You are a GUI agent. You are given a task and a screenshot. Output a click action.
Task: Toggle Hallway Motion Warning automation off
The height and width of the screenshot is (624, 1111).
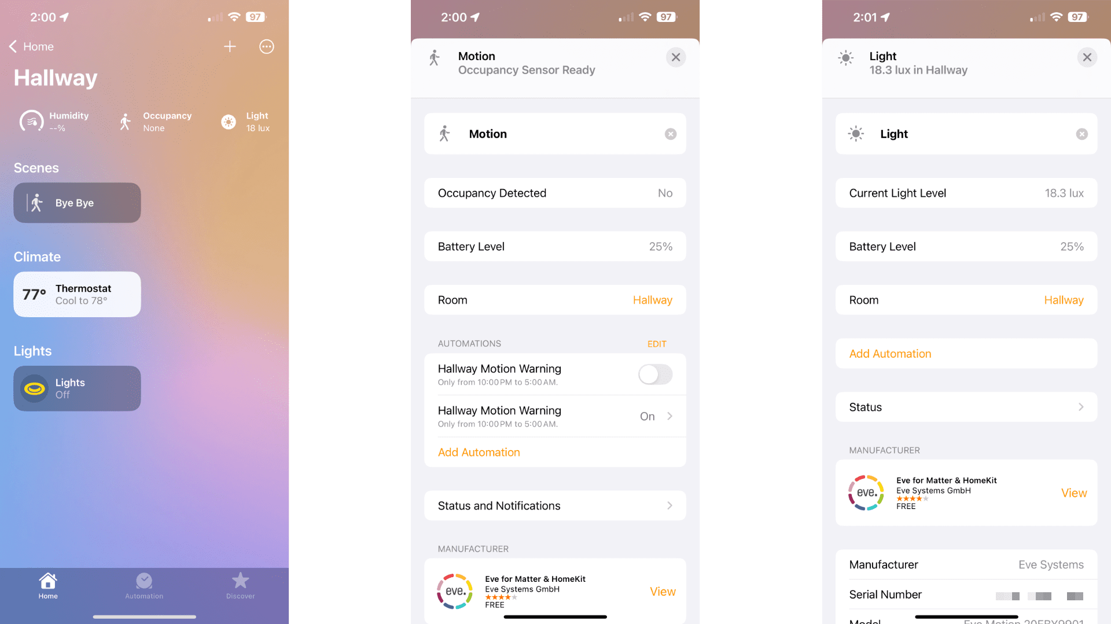coord(653,374)
